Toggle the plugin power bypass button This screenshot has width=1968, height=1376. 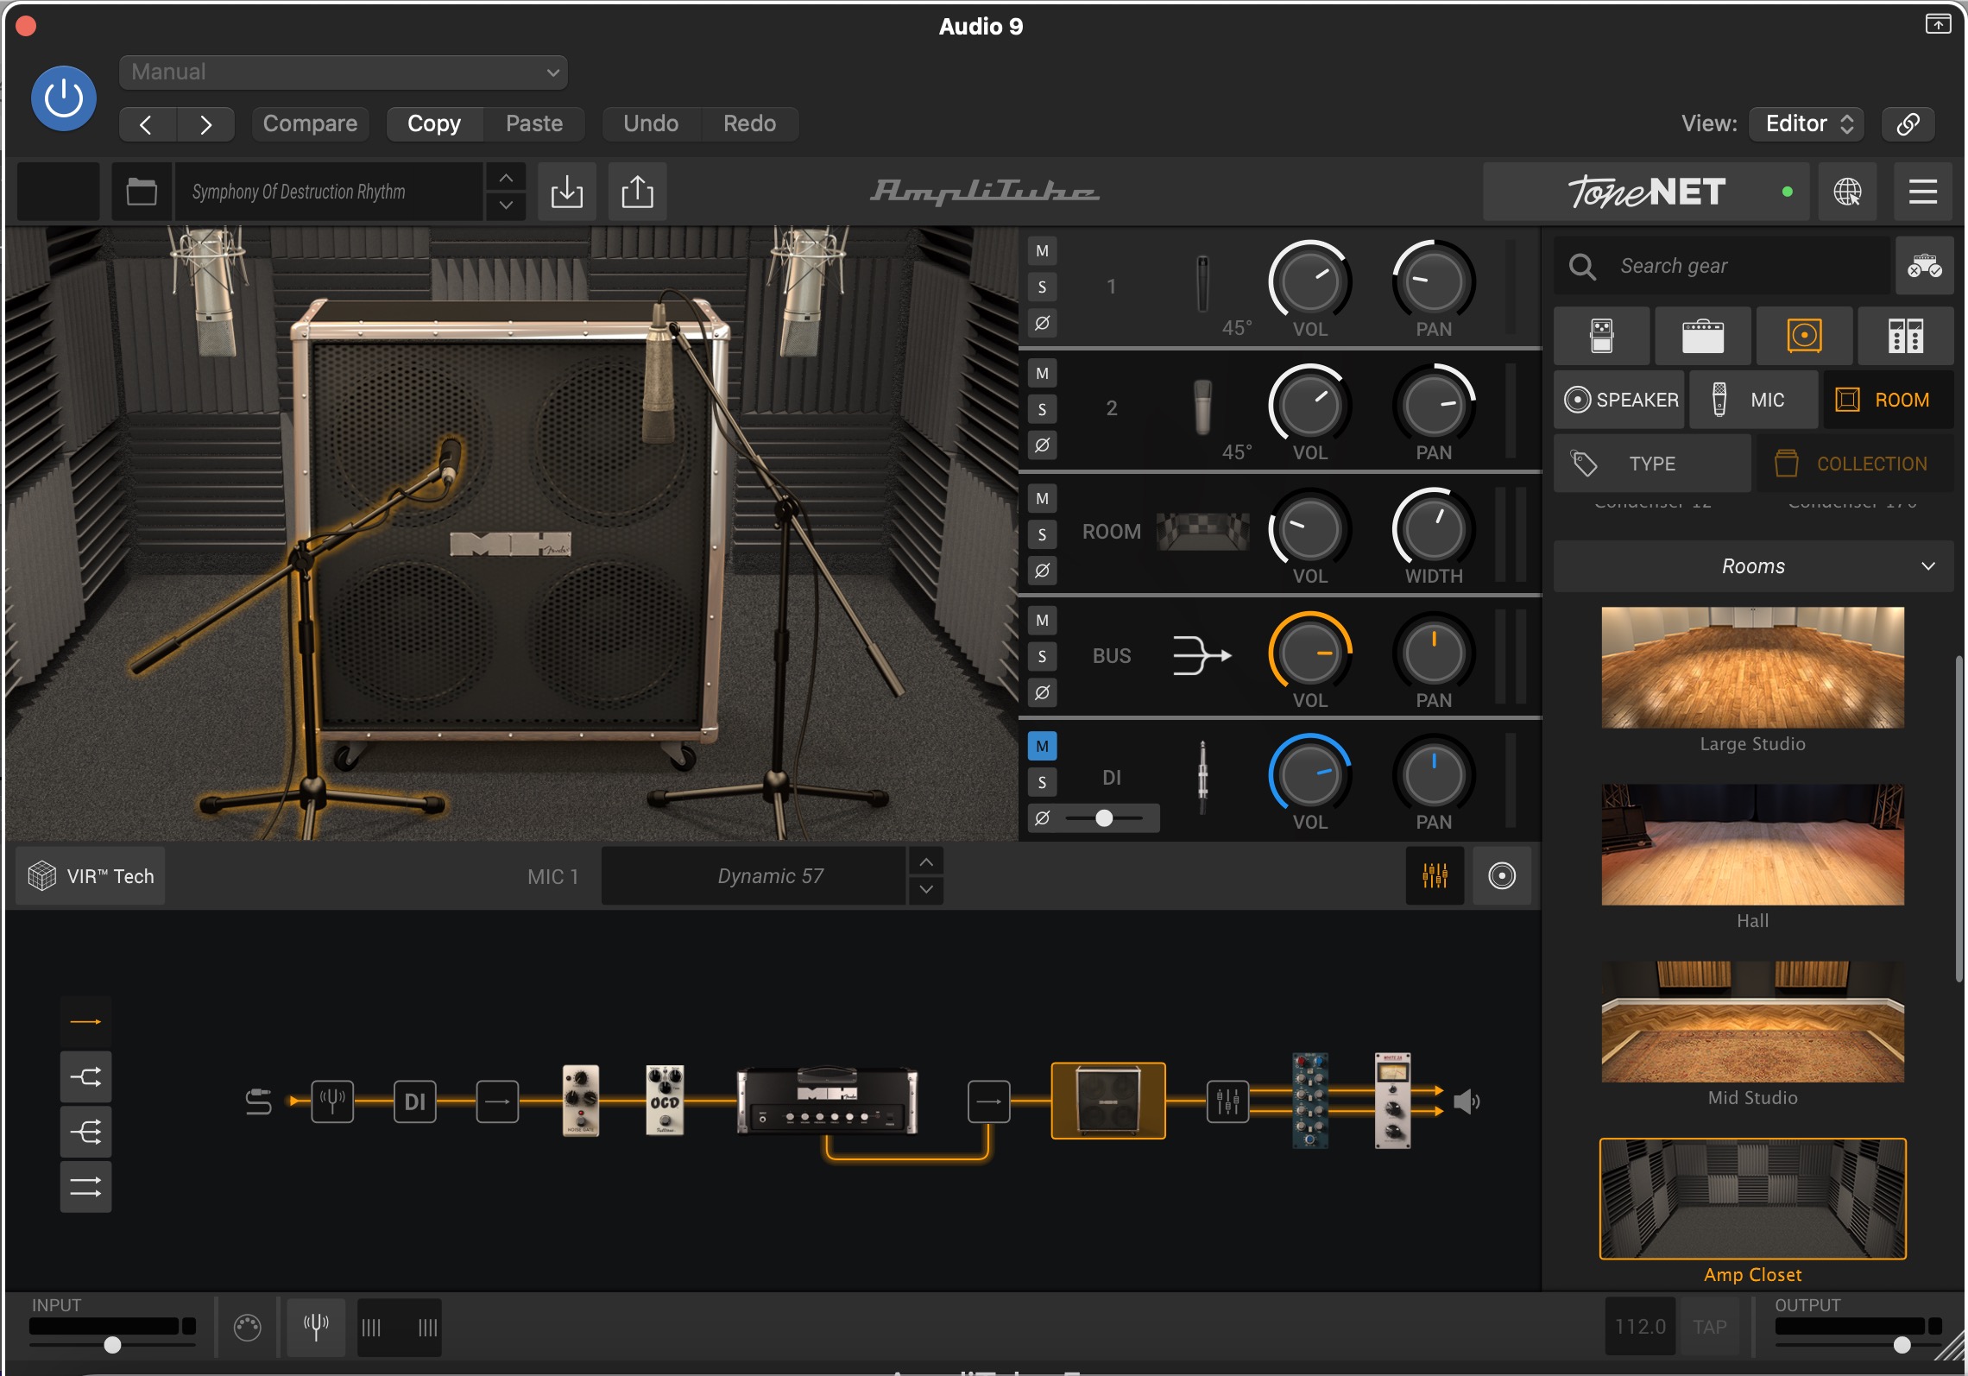click(64, 98)
